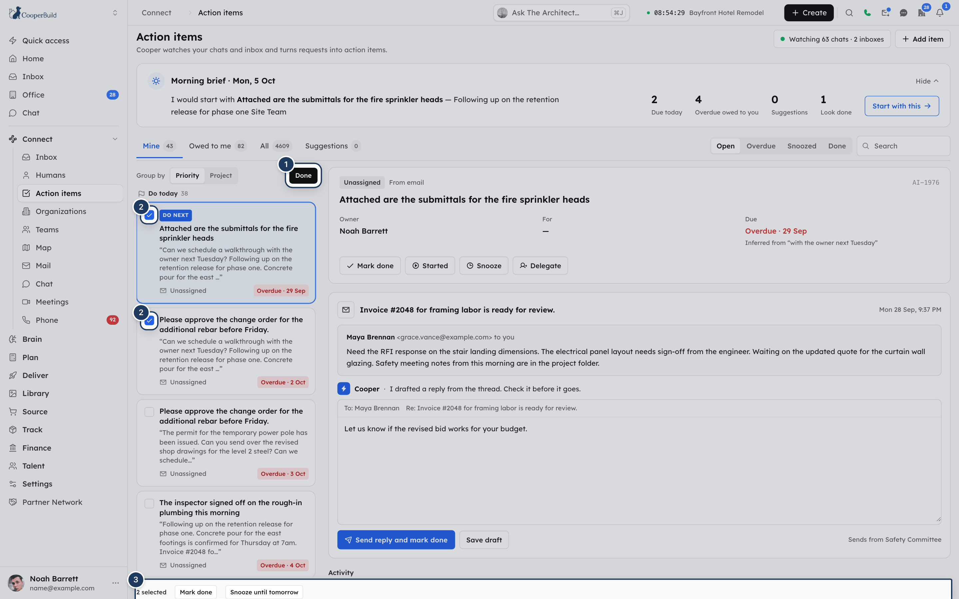Open Phone under Connect
The width and height of the screenshot is (959, 599).
pos(47,320)
